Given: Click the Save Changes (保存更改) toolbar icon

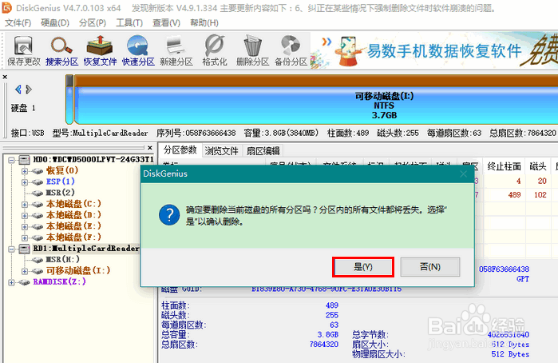Looking at the screenshot, I should coord(24,50).
